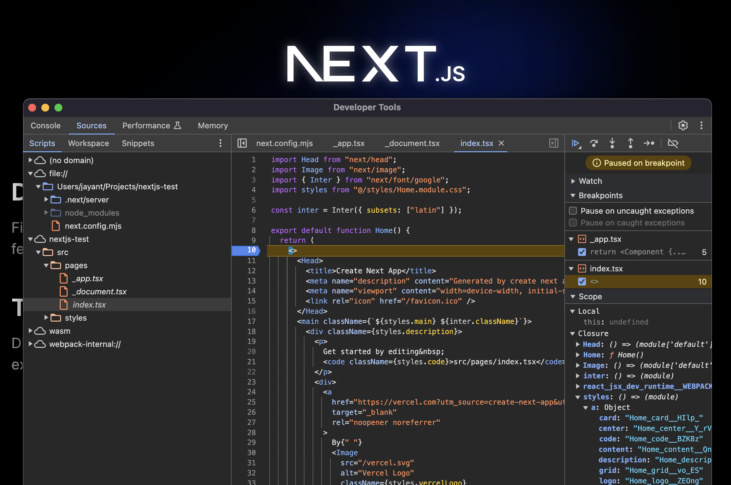The width and height of the screenshot is (731, 485).
Task: Hide the navigator sidebar
Action: [242, 143]
